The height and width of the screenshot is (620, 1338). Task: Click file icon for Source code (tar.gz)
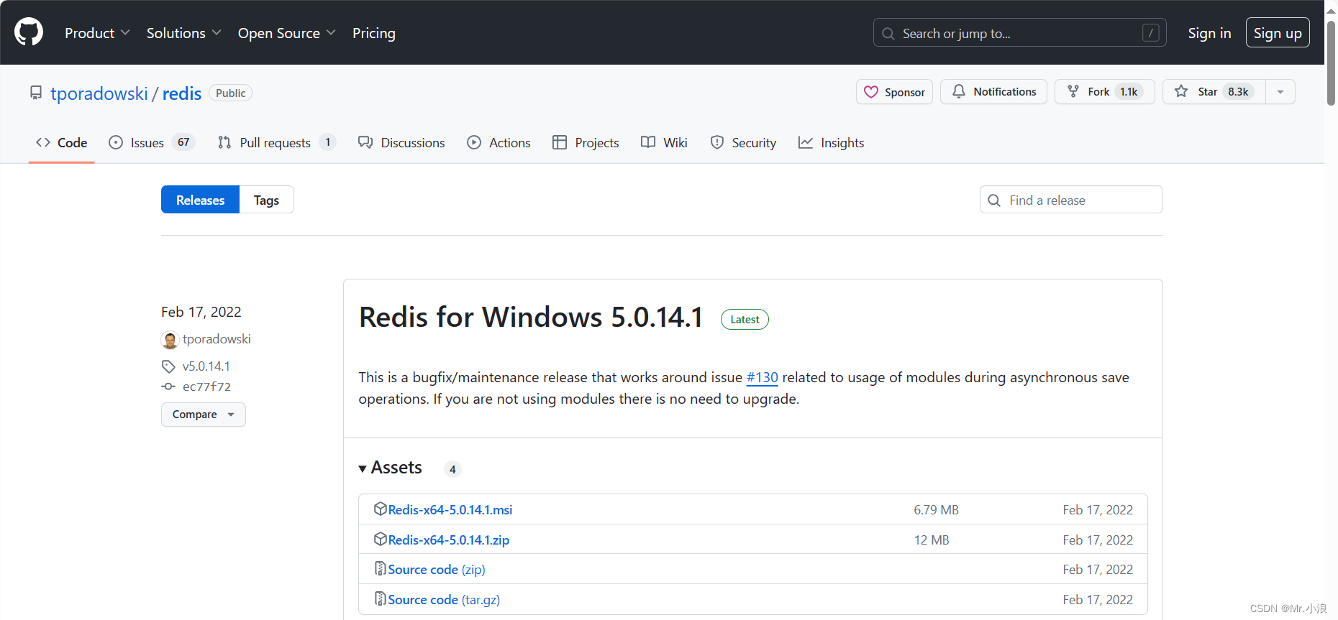[x=381, y=598]
